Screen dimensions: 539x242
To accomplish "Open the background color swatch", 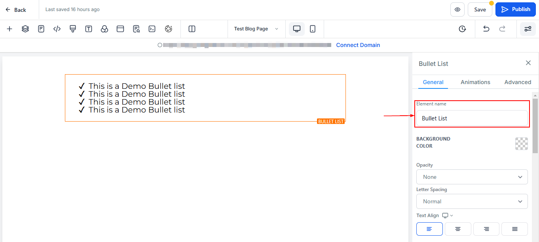I will (521, 144).
